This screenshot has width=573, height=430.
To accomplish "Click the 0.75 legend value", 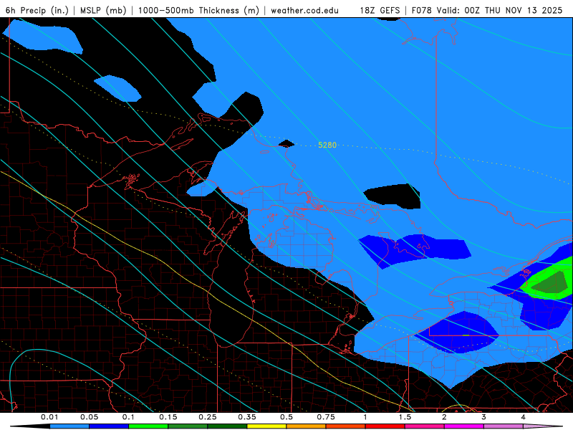I will pyautogui.click(x=326, y=417).
